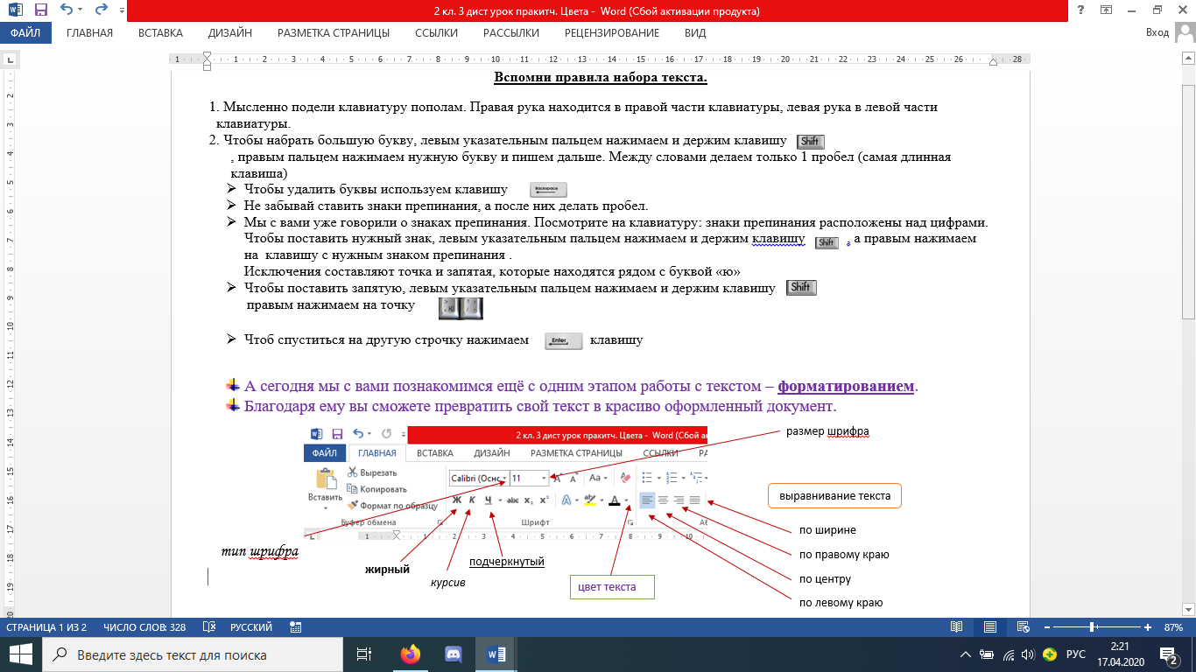Screen dimensions: 1196x672
Task: Click the РУССКИЙ language indicator
Action: [251, 627]
